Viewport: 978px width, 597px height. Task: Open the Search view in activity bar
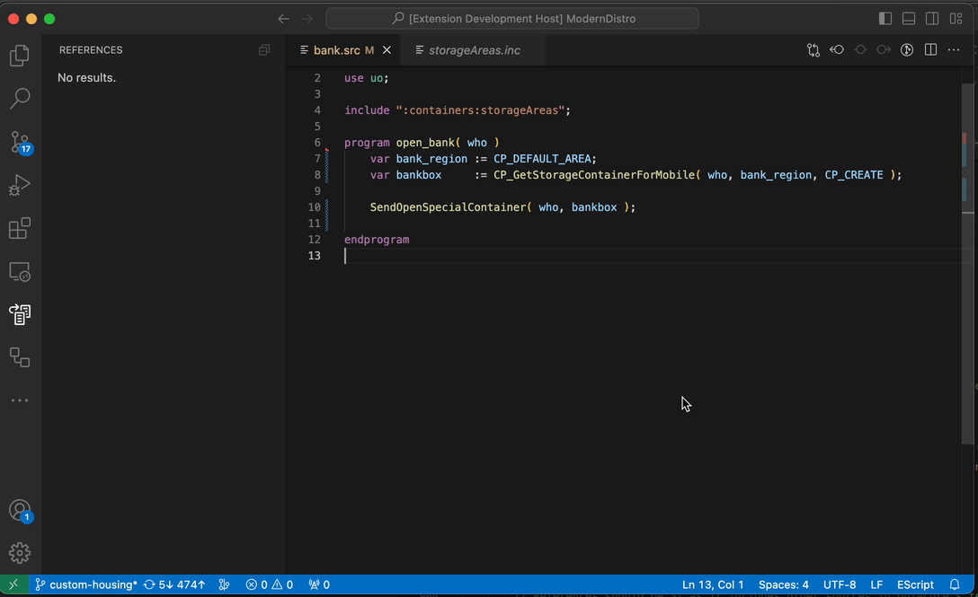tap(20, 98)
